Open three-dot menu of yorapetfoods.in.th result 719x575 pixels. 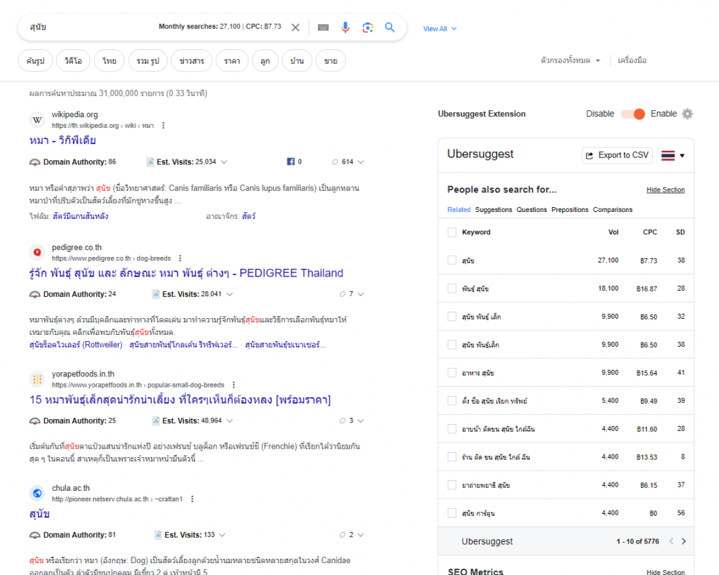click(234, 385)
